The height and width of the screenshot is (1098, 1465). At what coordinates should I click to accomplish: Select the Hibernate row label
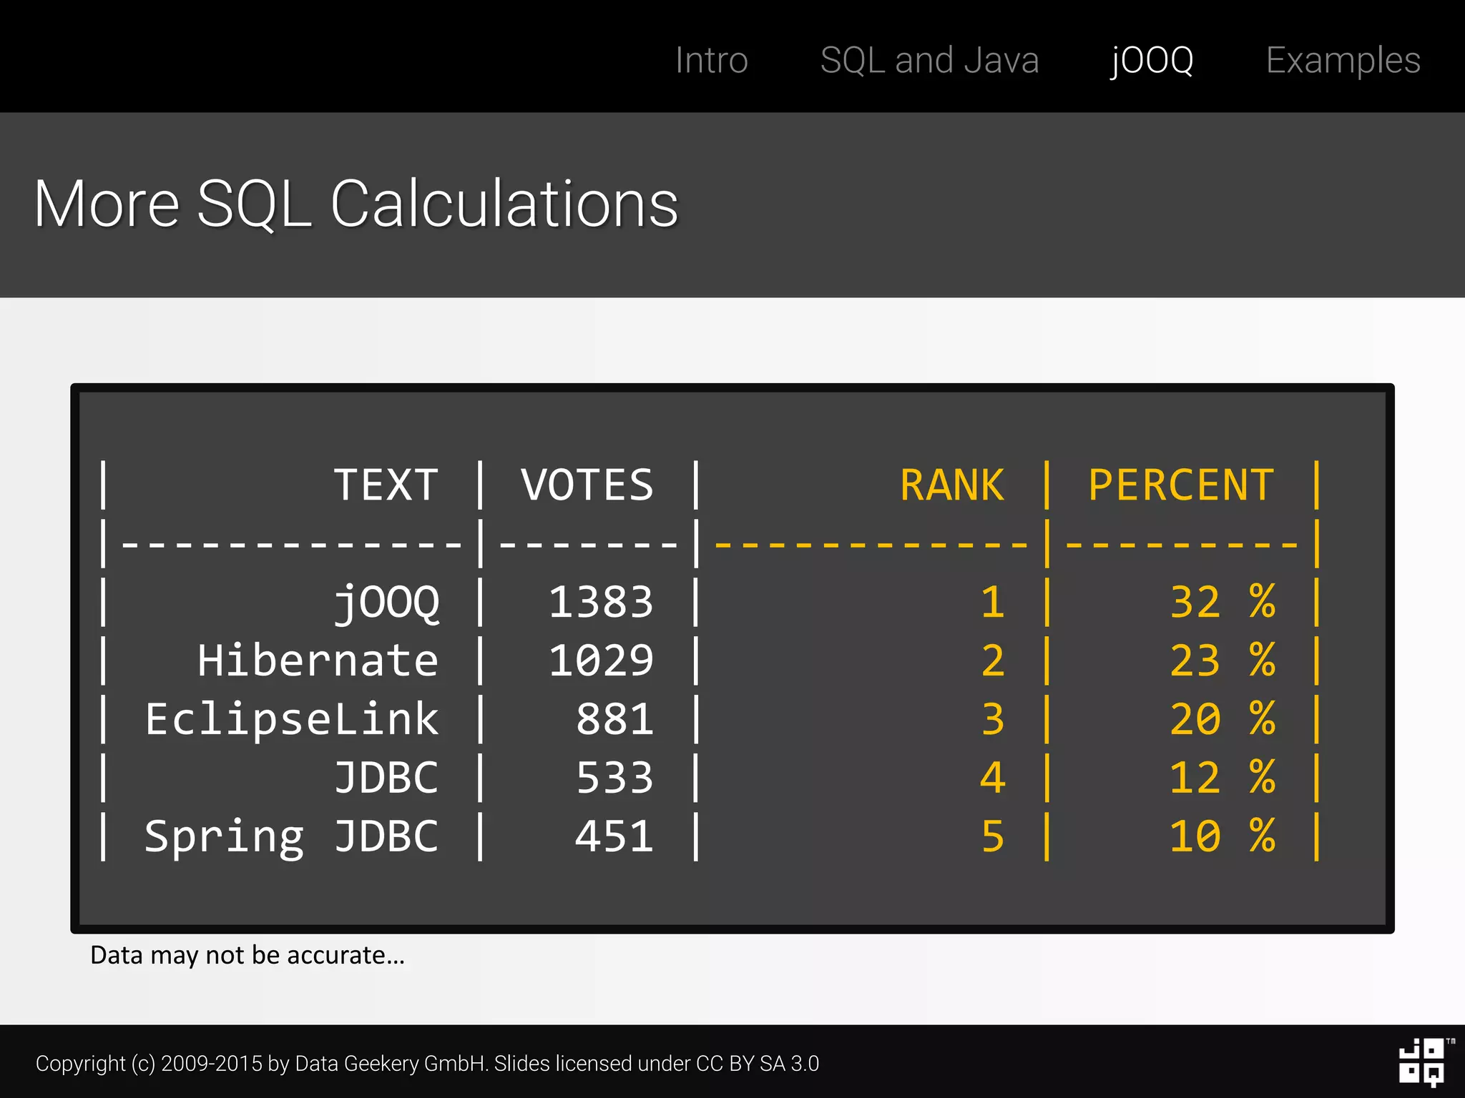[318, 661]
